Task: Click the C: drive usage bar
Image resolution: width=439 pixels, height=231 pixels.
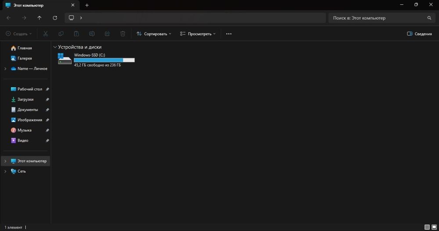Action: 104,60
